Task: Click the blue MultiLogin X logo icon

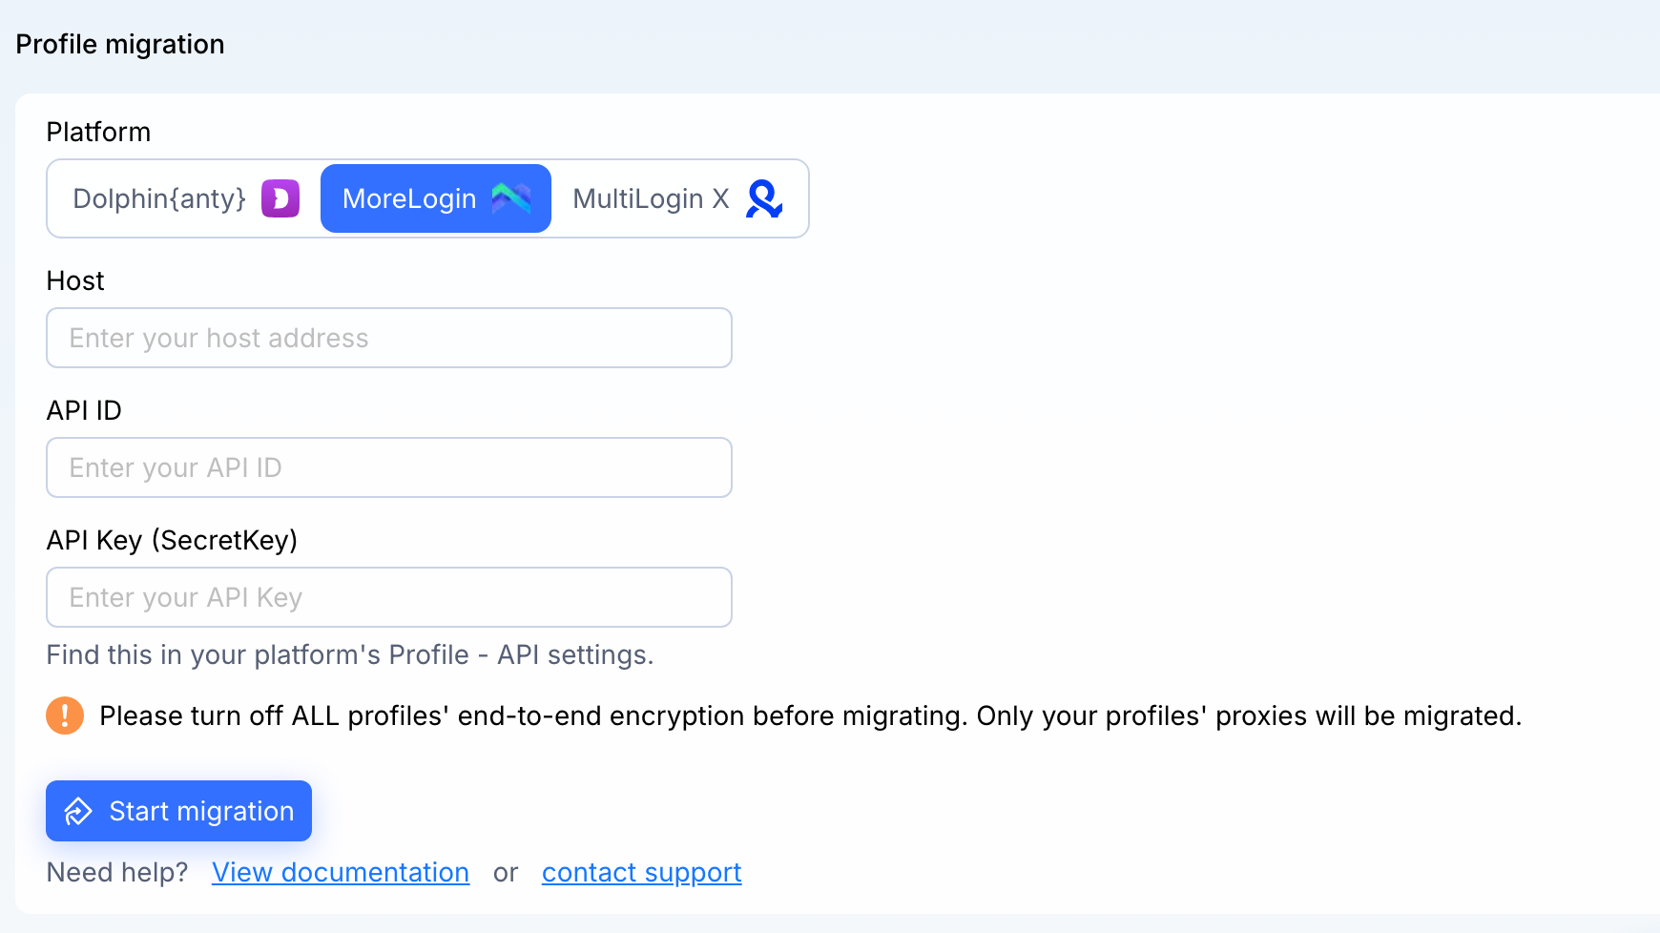Action: point(765,198)
